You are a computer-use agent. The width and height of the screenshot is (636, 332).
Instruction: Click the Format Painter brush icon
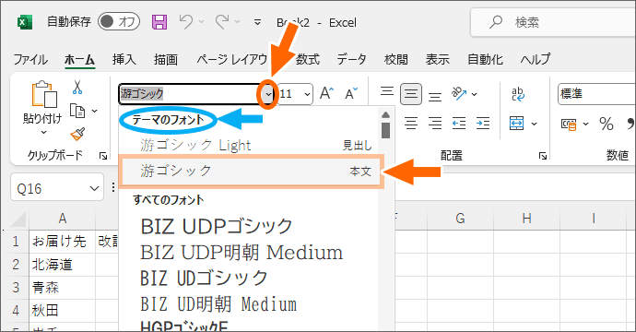[x=77, y=134]
